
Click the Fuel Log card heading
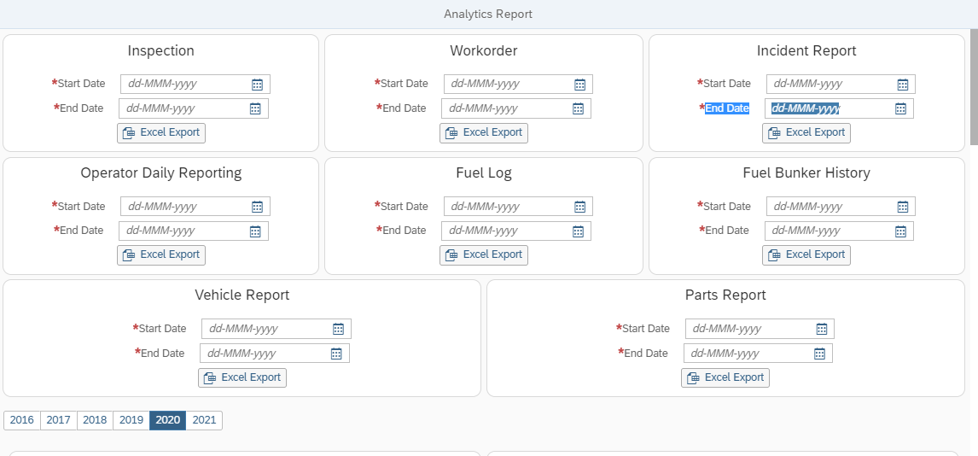[x=483, y=172]
